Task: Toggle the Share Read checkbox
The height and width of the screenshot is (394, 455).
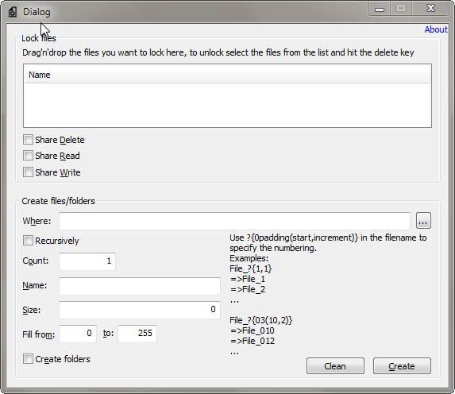Action: click(28, 156)
